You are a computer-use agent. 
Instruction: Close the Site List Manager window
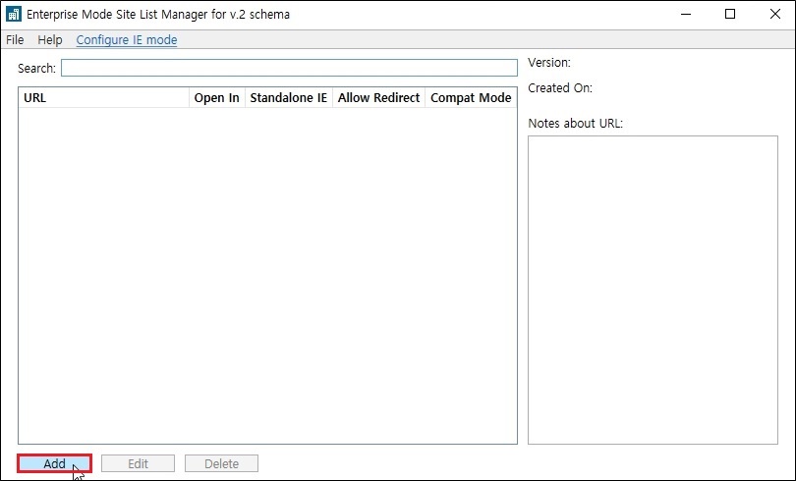point(774,14)
